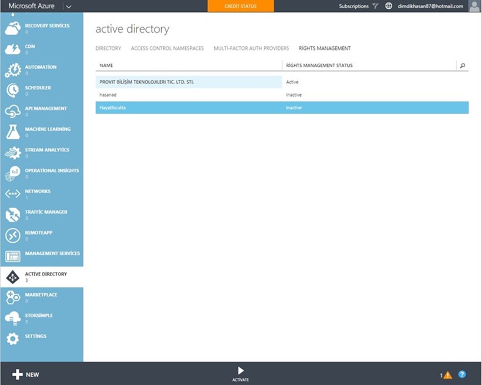The height and width of the screenshot is (385, 482).
Task: Open the Operational Insights icon
Action: point(13,173)
